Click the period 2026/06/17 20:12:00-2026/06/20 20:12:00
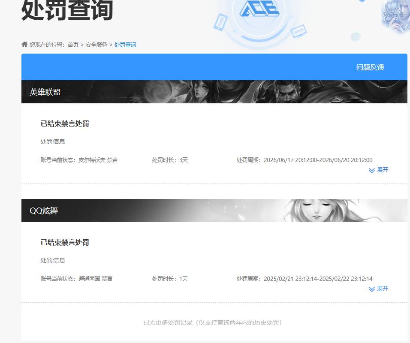This screenshot has width=410, height=343. point(318,160)
